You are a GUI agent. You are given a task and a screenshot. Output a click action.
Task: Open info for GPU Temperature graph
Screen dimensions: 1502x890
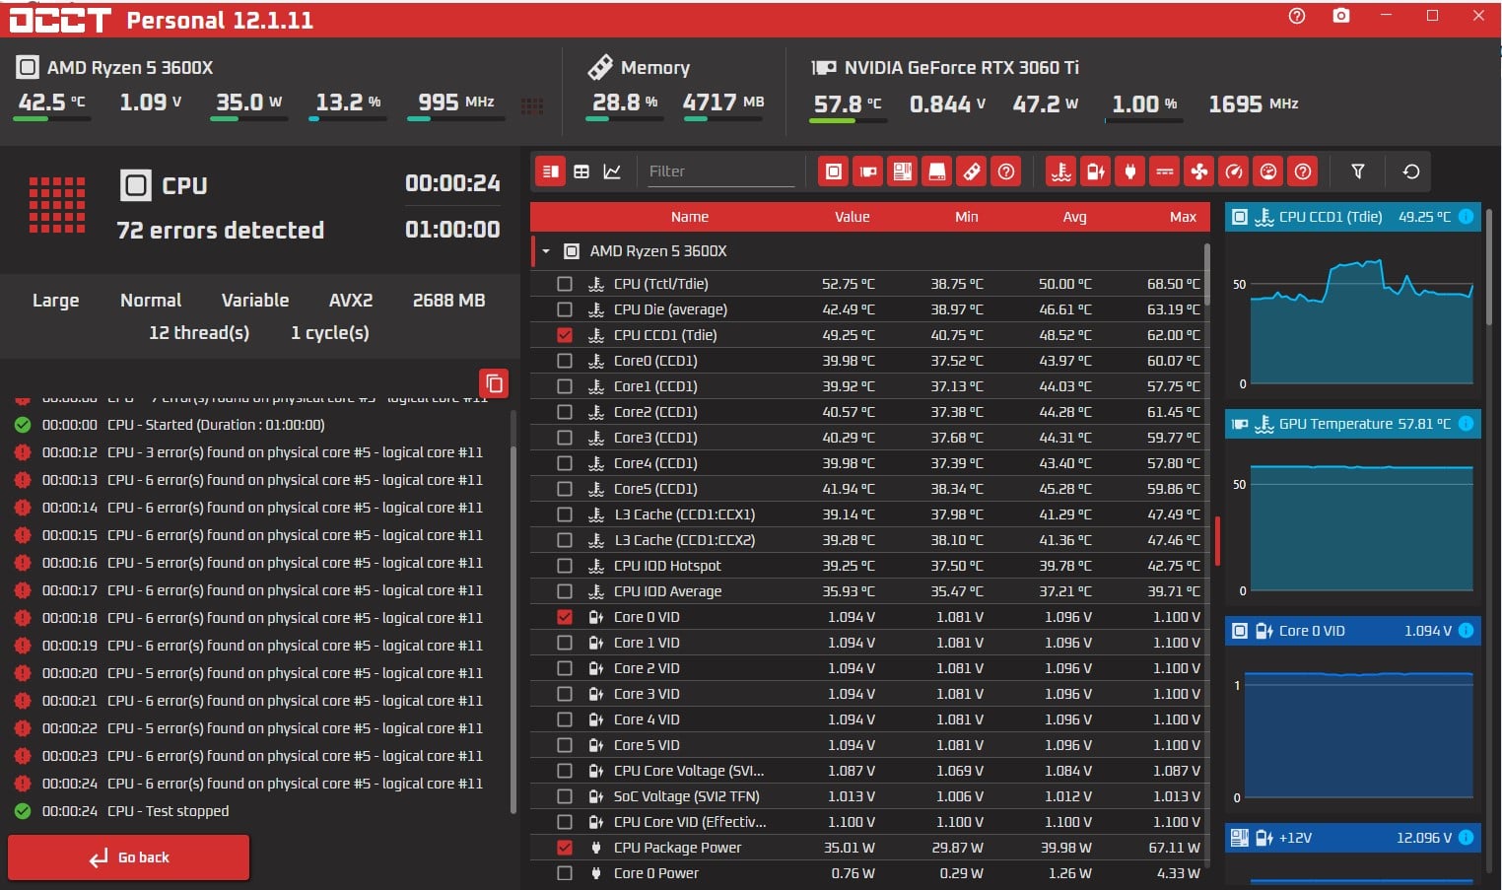1466,424
